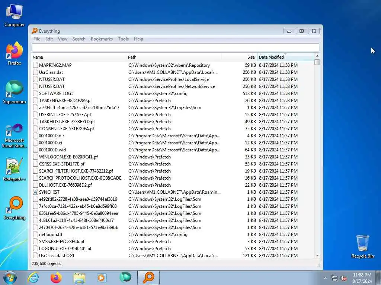Select the Recycle Bin desktop icon
The height and width of the screenshot is (285, 381).
(362, 246)
